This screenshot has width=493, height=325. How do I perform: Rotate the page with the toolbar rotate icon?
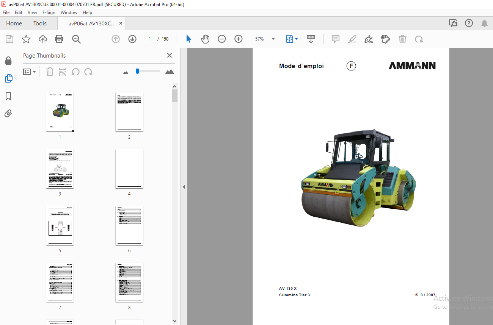419,39
